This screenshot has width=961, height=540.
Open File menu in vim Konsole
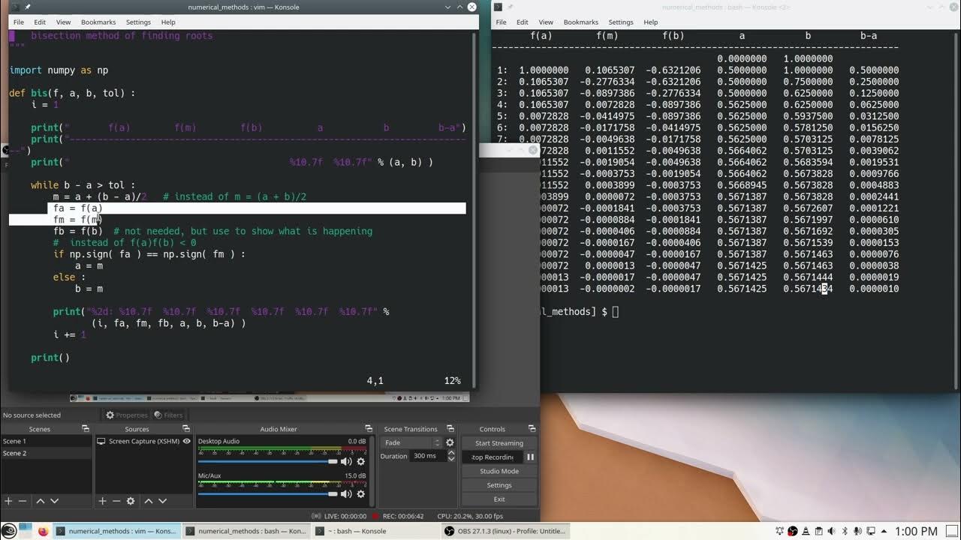[x=19, y=22]
